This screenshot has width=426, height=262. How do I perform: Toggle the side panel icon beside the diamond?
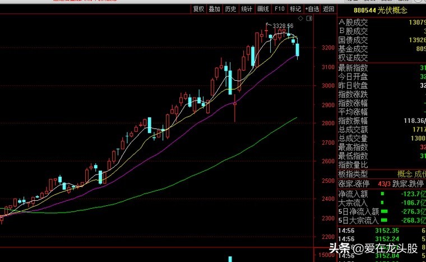(x=309, y=18)
